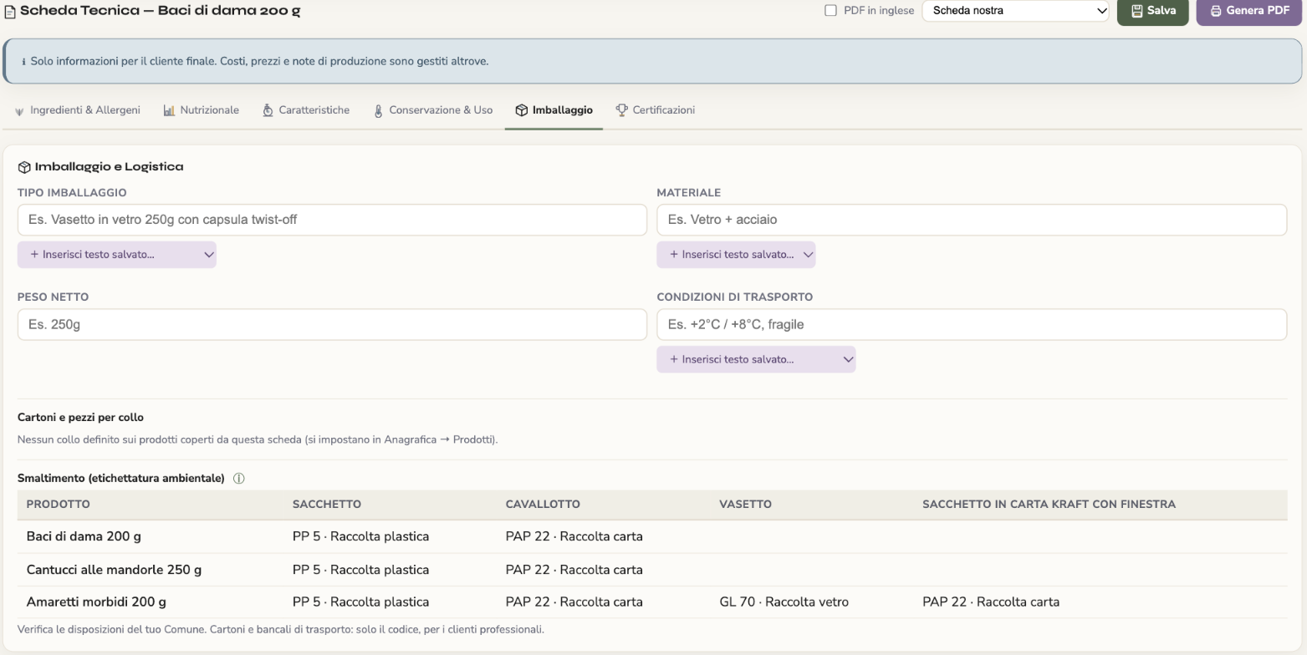Screen dimensions: 1307x655
Task: Click the Cartoni e pezzi per collo heading
Action: (x=80, y=418)
